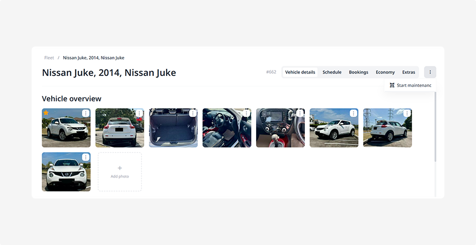
Task: Select the Vehicle details tab
Action: pyautogui.click(x=300, y=72)
